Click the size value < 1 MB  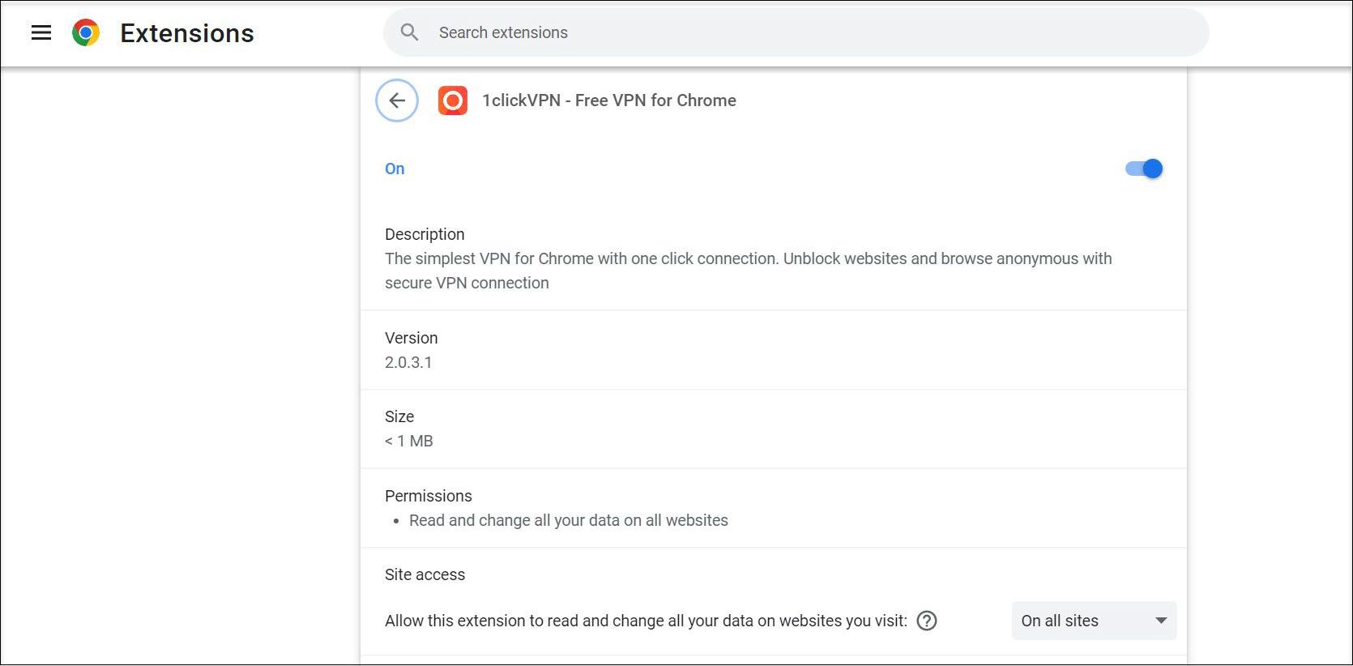coord(409,441)
